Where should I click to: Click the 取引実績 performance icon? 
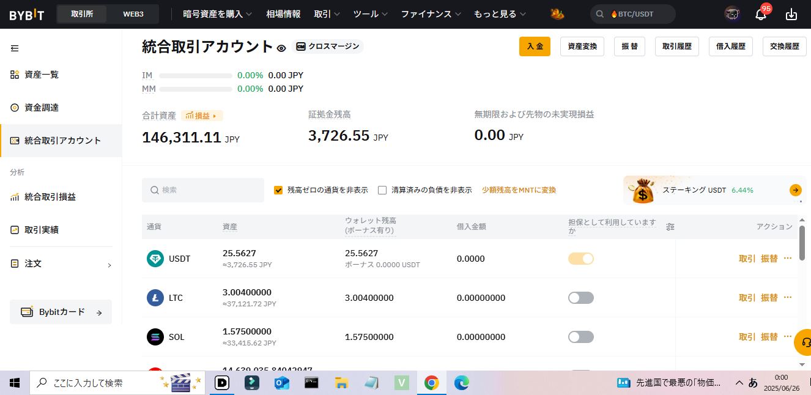15,230
